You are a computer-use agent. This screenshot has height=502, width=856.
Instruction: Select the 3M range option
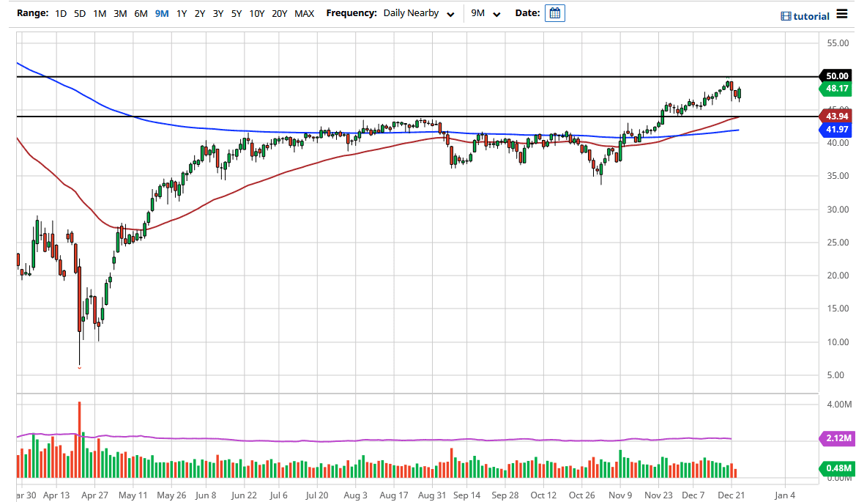tap(119, 12)
